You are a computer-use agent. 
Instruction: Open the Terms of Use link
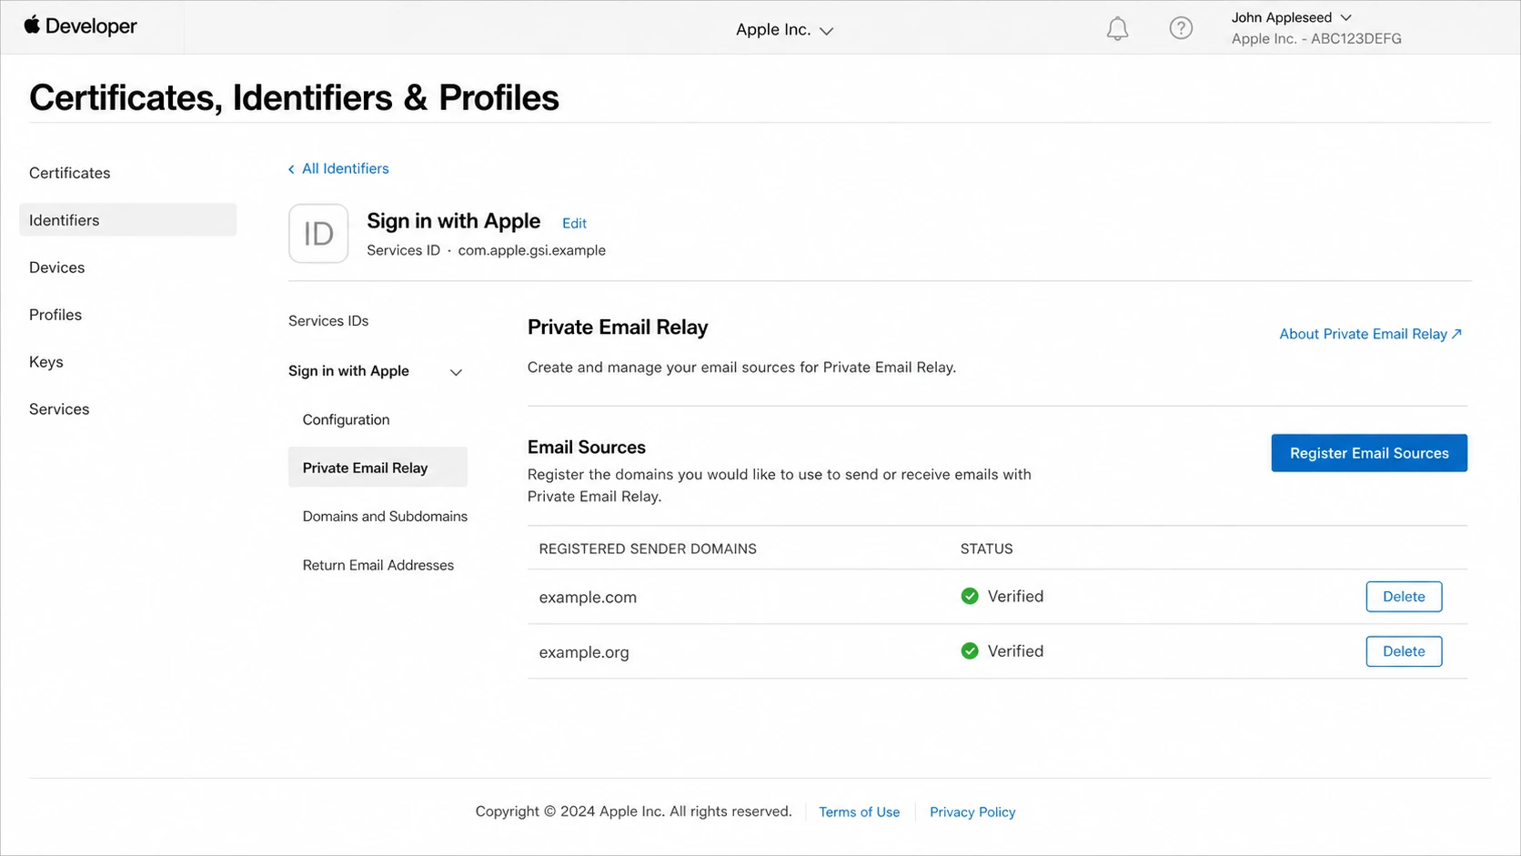pyautogui.click(x=859, y=812)
